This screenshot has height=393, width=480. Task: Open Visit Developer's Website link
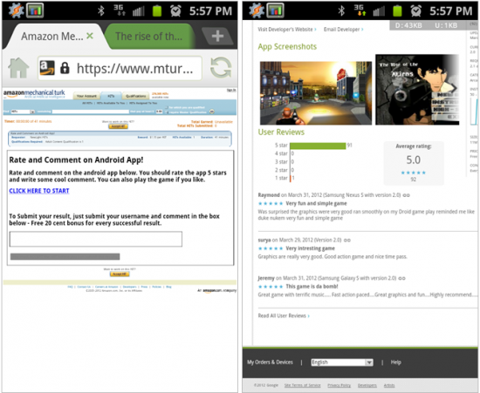click(x=287, y=30)
